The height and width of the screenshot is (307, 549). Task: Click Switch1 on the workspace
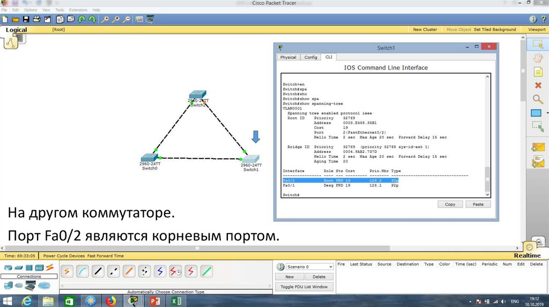click(251, 159)
